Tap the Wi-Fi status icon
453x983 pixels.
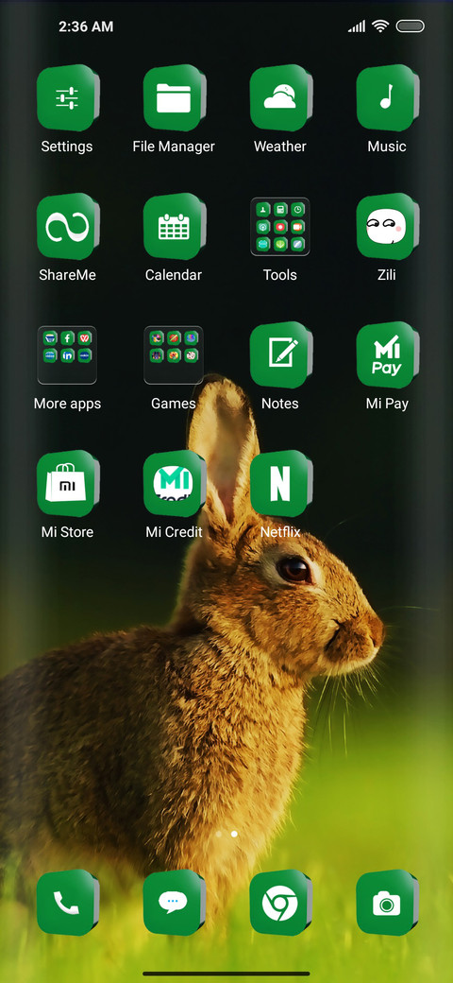(x=379, y=26)
